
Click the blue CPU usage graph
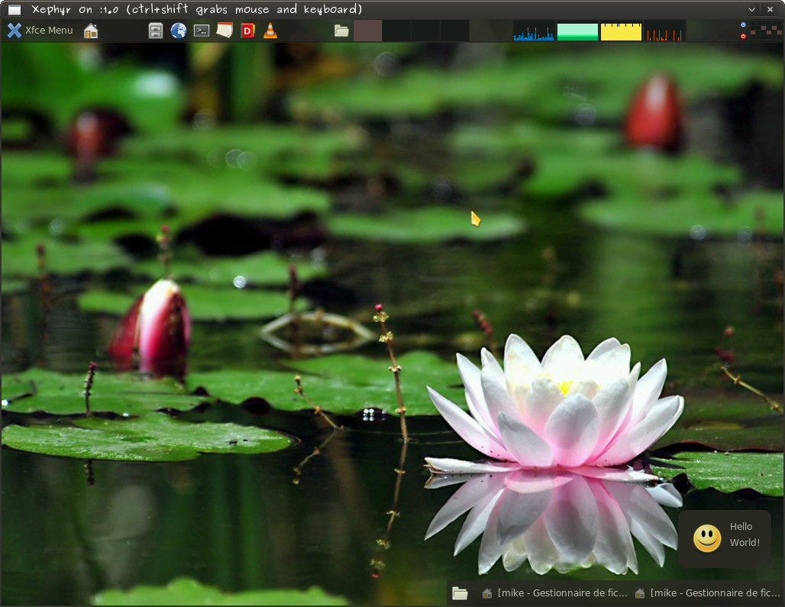534,31
